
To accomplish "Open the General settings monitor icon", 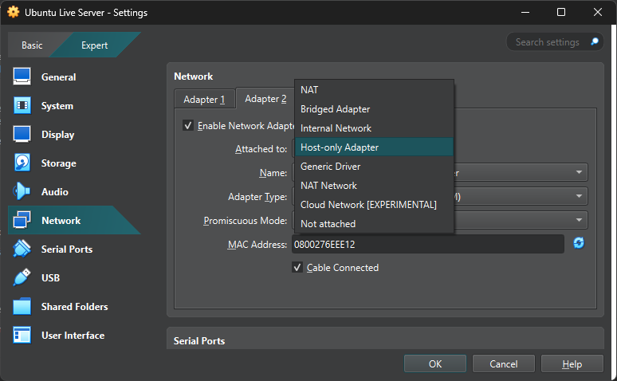I will point(22,77).
